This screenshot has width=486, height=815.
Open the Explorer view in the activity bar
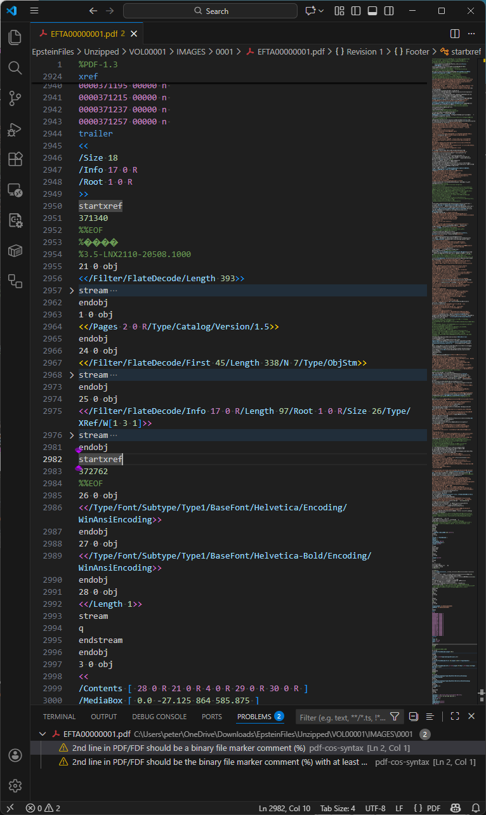click(x=15, y=37)
